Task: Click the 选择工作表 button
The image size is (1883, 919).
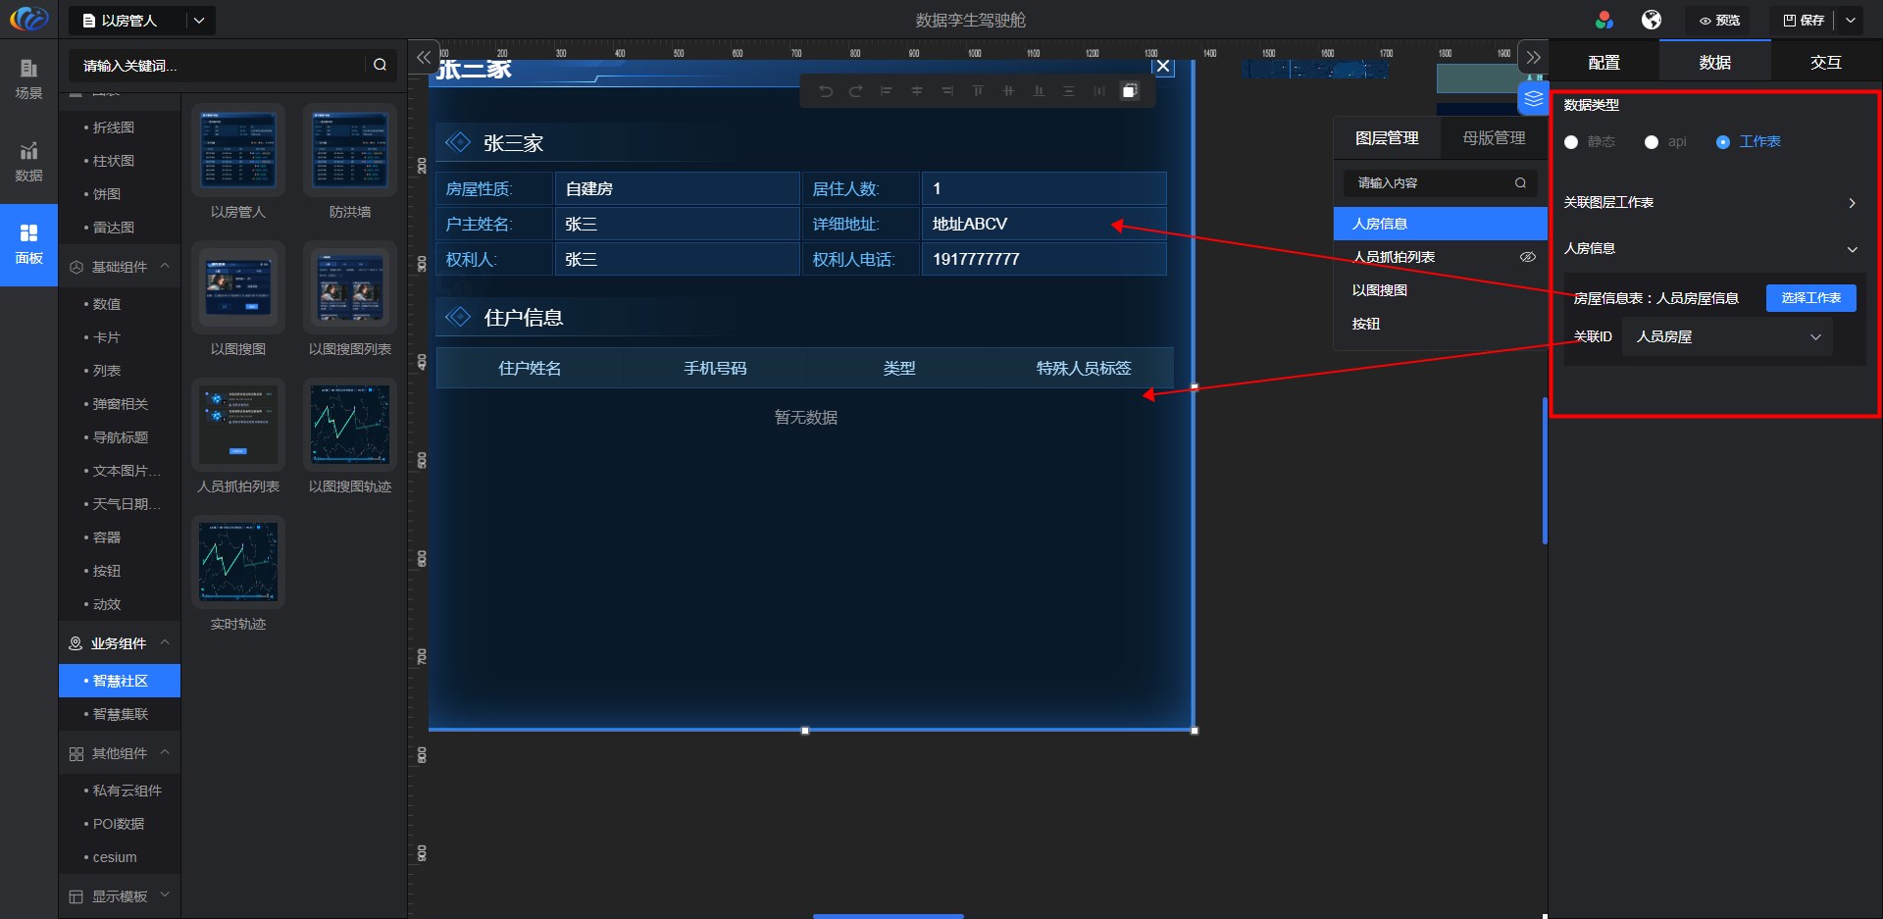Action: tap(1810, 298)
